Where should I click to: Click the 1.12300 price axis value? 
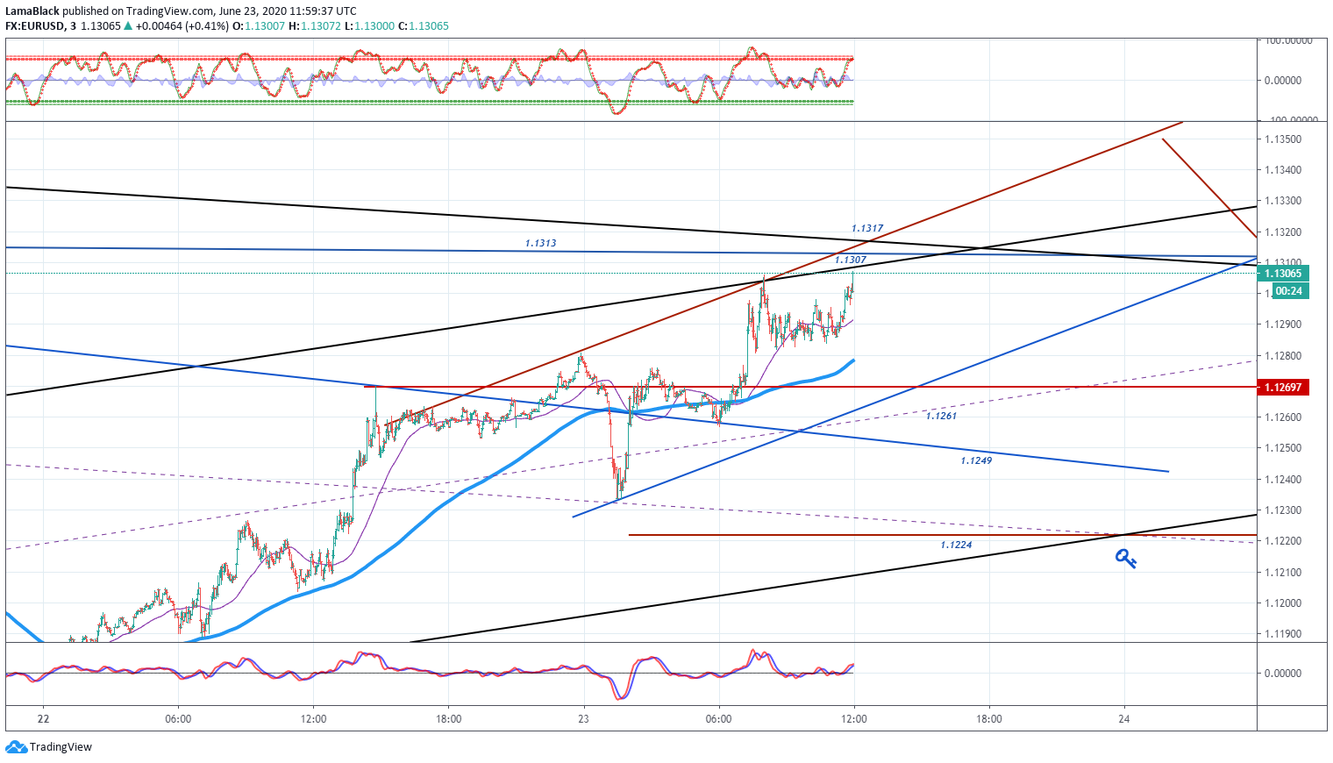(1283, 510)
